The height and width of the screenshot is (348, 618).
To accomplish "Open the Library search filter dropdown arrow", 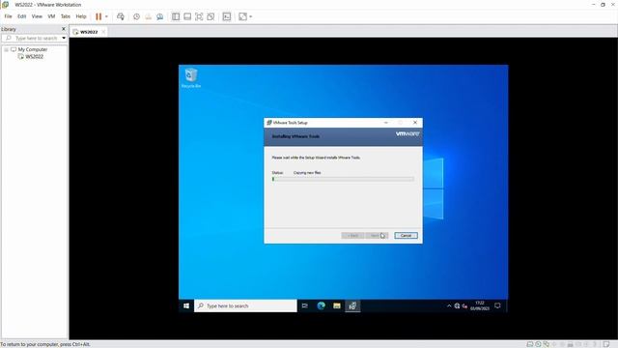I will [64, 39].
